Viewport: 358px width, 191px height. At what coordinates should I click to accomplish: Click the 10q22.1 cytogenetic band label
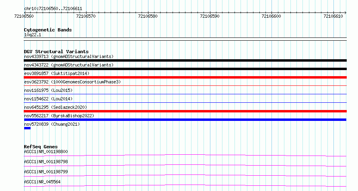[33, 35]
